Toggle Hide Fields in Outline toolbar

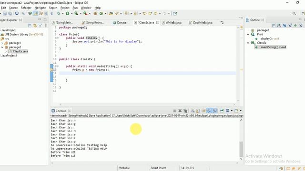(285, 25)
